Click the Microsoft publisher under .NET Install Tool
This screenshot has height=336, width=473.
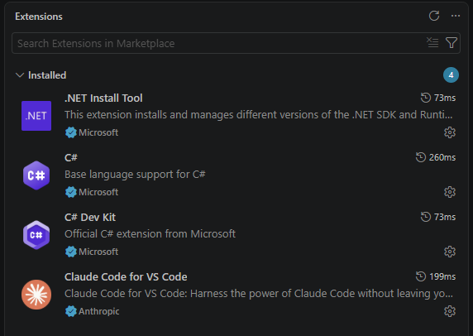click(98, 132)
